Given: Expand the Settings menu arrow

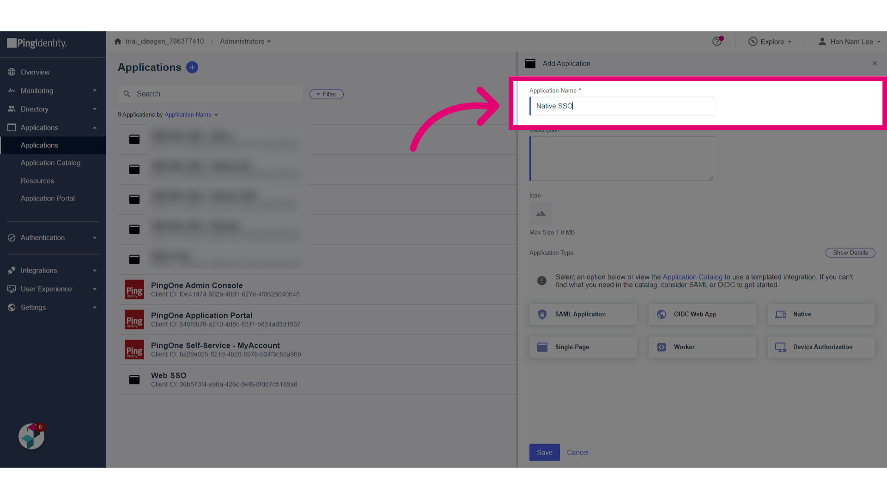Looking at the screenshot, I should point(95,307).
